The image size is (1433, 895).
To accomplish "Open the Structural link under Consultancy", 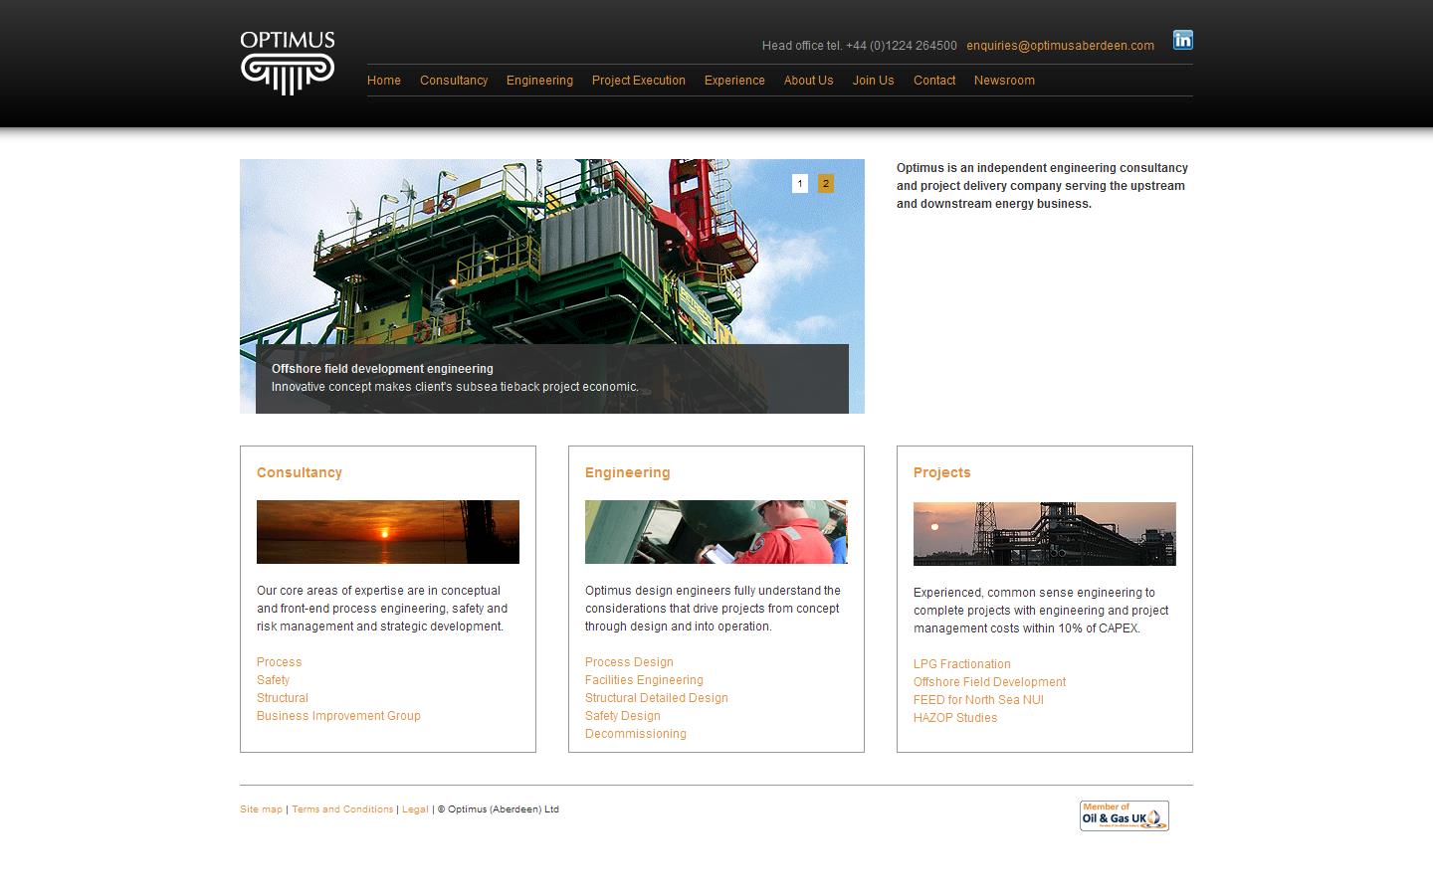I will click(x=283, y=698).
